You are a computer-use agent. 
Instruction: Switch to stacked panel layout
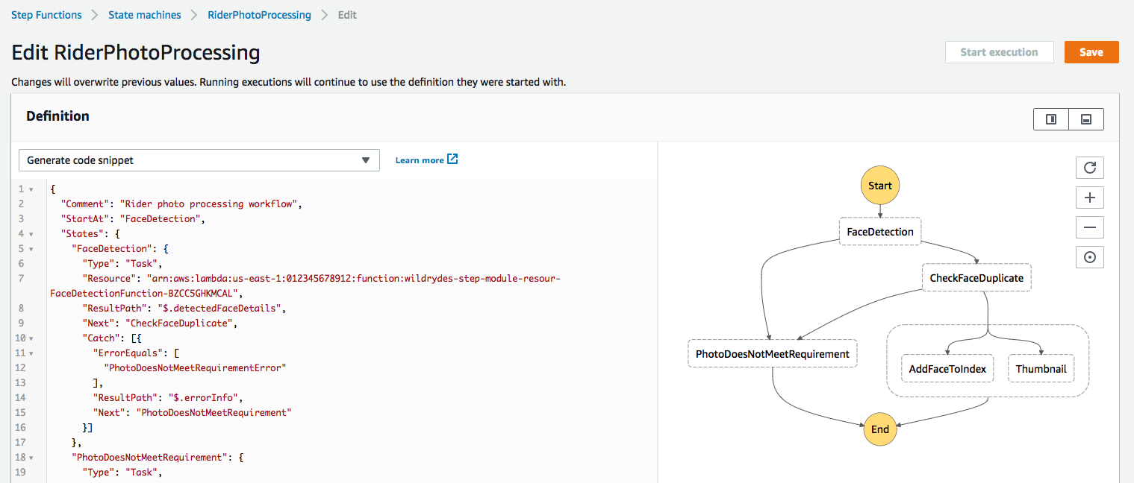[1086, 119]
